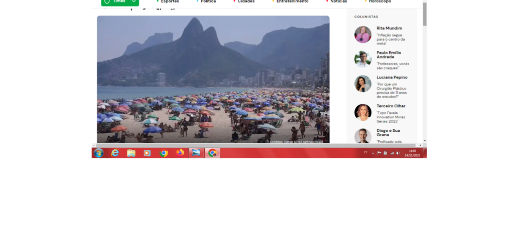Launch Internet Explorer from the taskbar
This screenshot has width=514, height=244.
[x=115, y=153]
